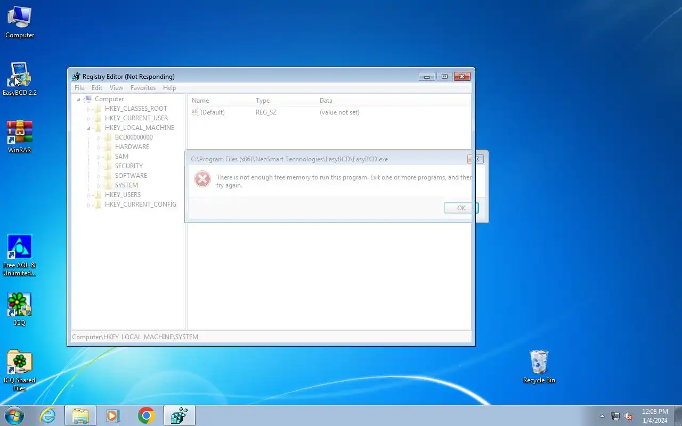682x426 pixels.
Task: Select the (value not set) data cell
Action: click(339, 112)
